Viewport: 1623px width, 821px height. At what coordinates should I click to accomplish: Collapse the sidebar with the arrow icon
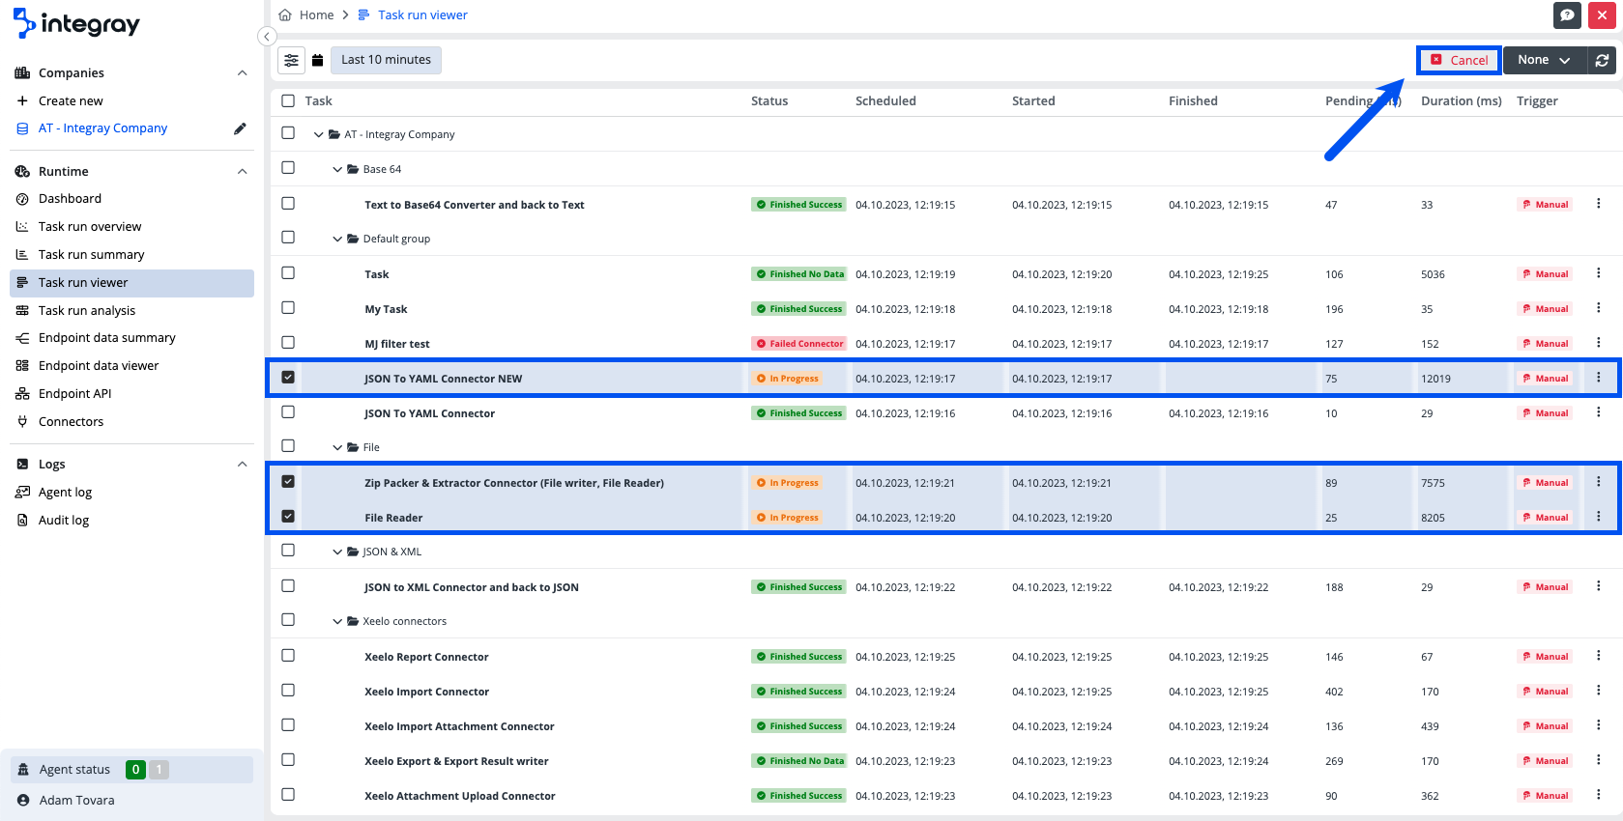coord(267,37)
